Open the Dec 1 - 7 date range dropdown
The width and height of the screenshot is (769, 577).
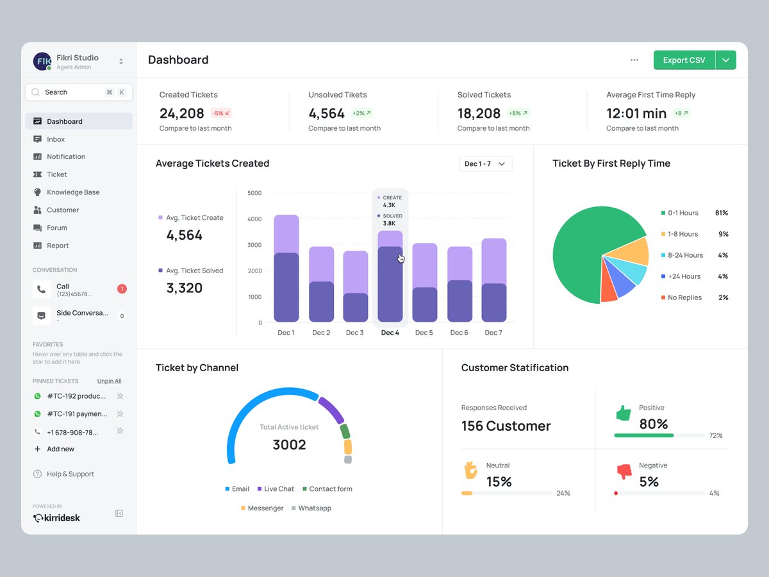(485, 163)
